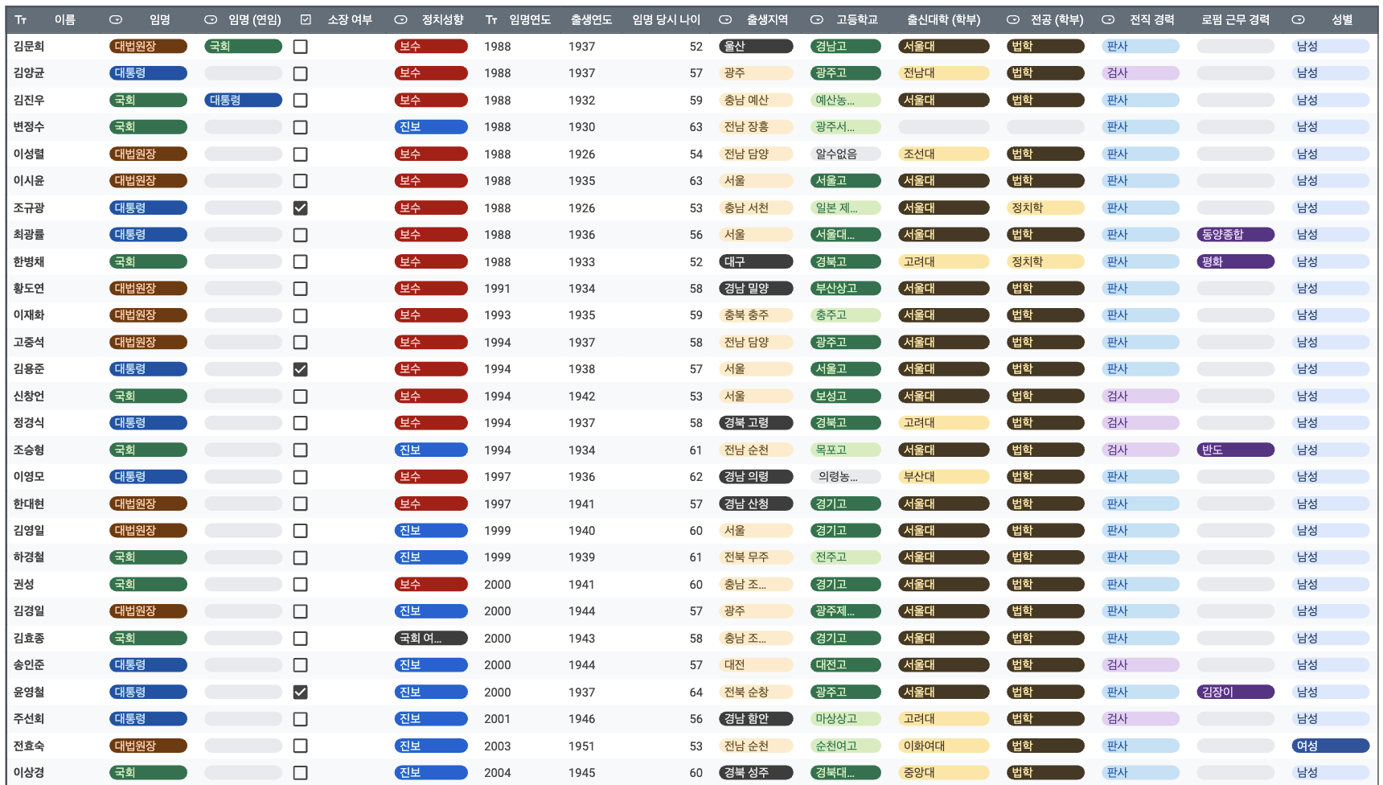Select the name cell 이시윤
Screen dimensions: 1383x785
(29, 181)
